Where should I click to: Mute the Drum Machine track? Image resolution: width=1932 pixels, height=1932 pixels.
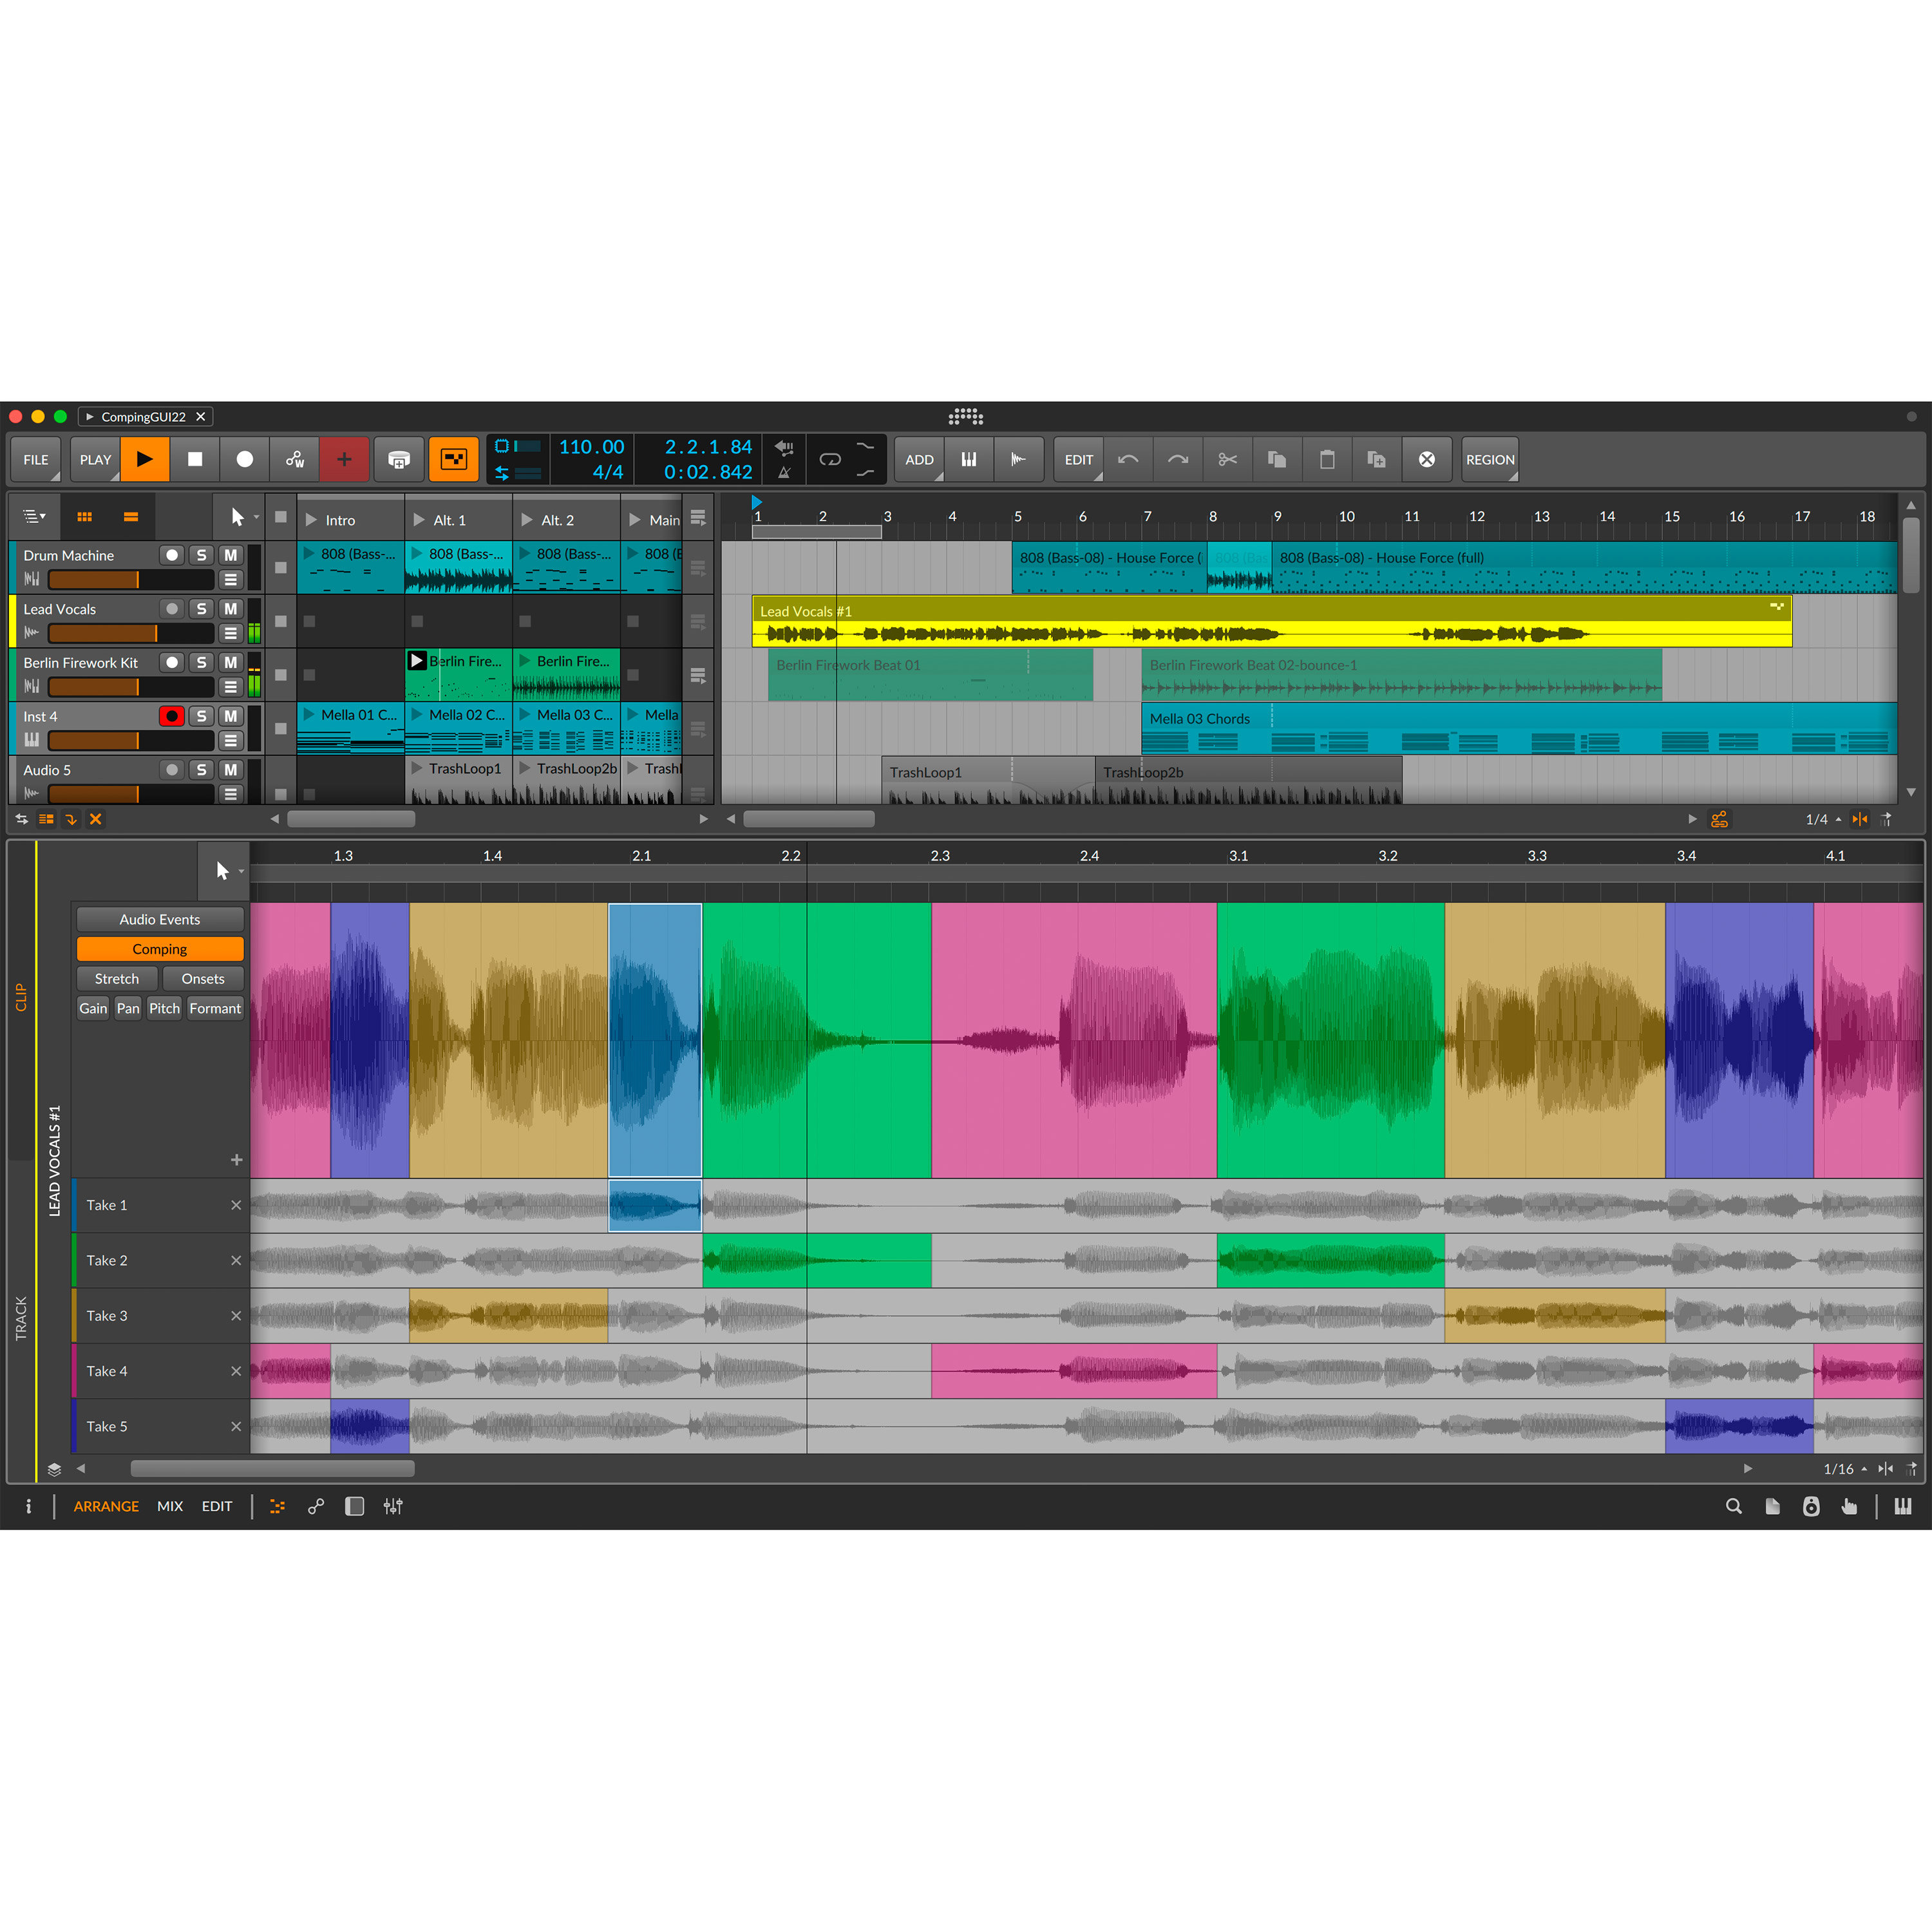(230, 554)
